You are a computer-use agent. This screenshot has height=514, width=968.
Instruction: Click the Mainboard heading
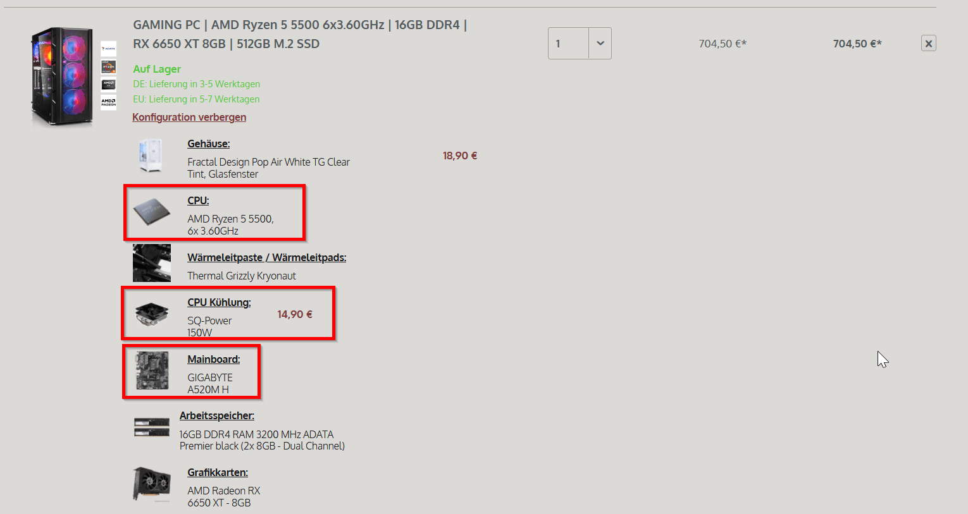(214, 359)
